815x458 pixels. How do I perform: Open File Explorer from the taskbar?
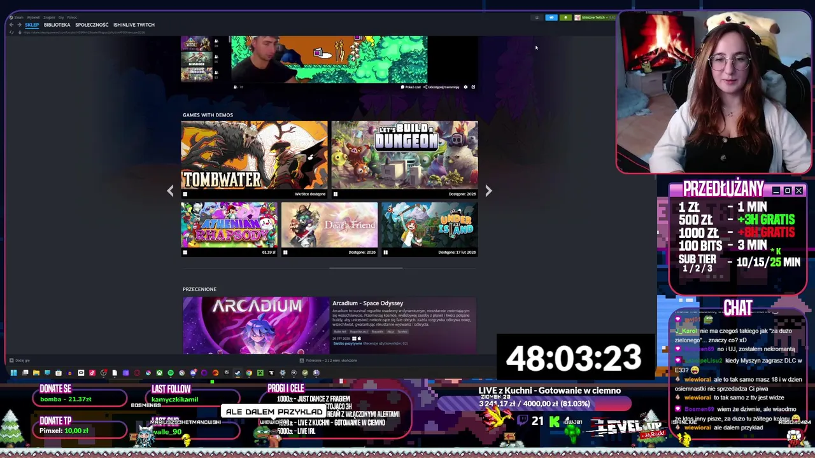tap(36, 373)
